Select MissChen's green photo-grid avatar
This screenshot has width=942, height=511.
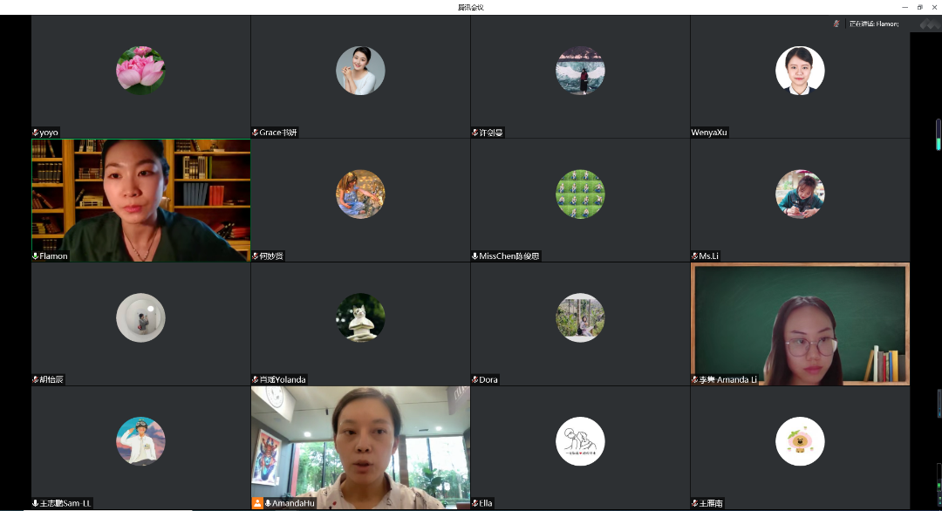(x=580, y=194)
